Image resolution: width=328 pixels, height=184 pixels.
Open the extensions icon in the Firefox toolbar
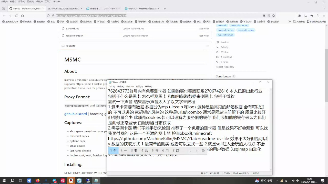[318, 16]
